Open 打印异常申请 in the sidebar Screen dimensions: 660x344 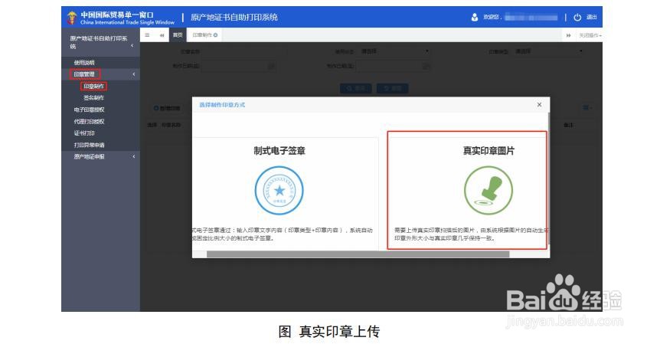90,145
